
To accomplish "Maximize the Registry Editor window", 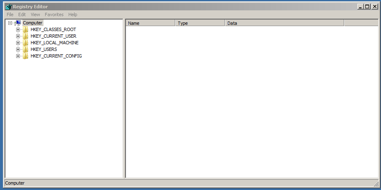I will pos(367,7).
